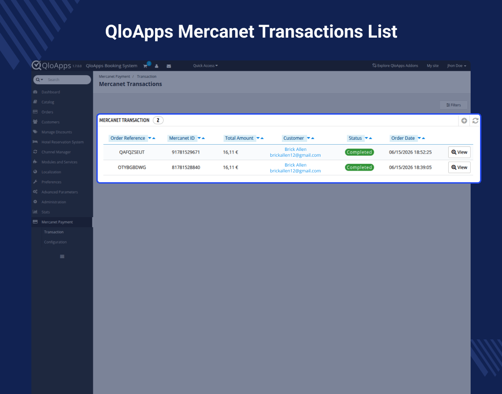Click the Total Amount column header
The image size is (502, 394).
click(x=239, y=138)
